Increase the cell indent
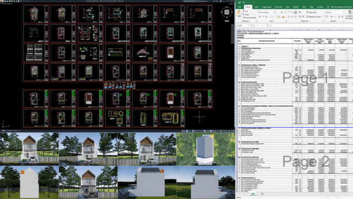Viewport: 353px width, 199px height. tap(302, 17)
